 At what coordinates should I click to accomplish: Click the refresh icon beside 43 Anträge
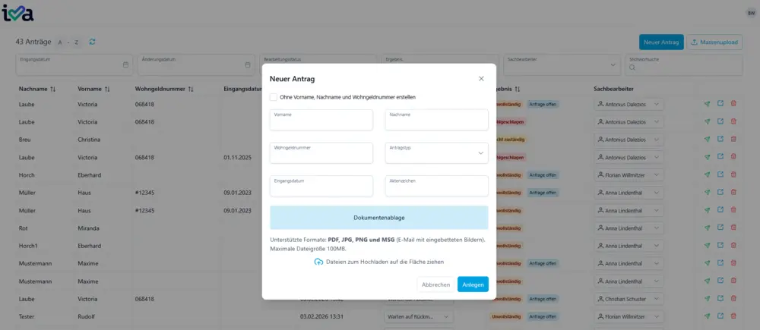coord(92,42)
